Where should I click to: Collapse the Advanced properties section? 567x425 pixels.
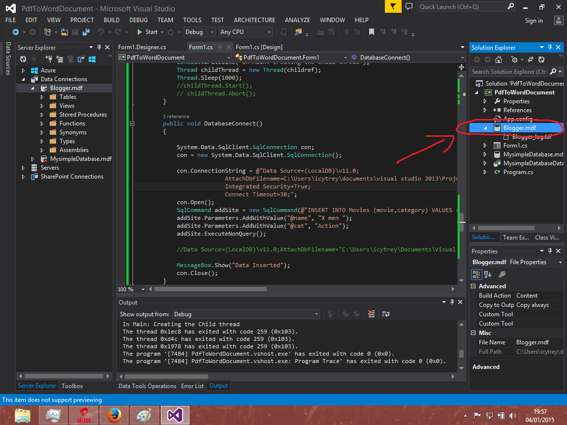473,286
